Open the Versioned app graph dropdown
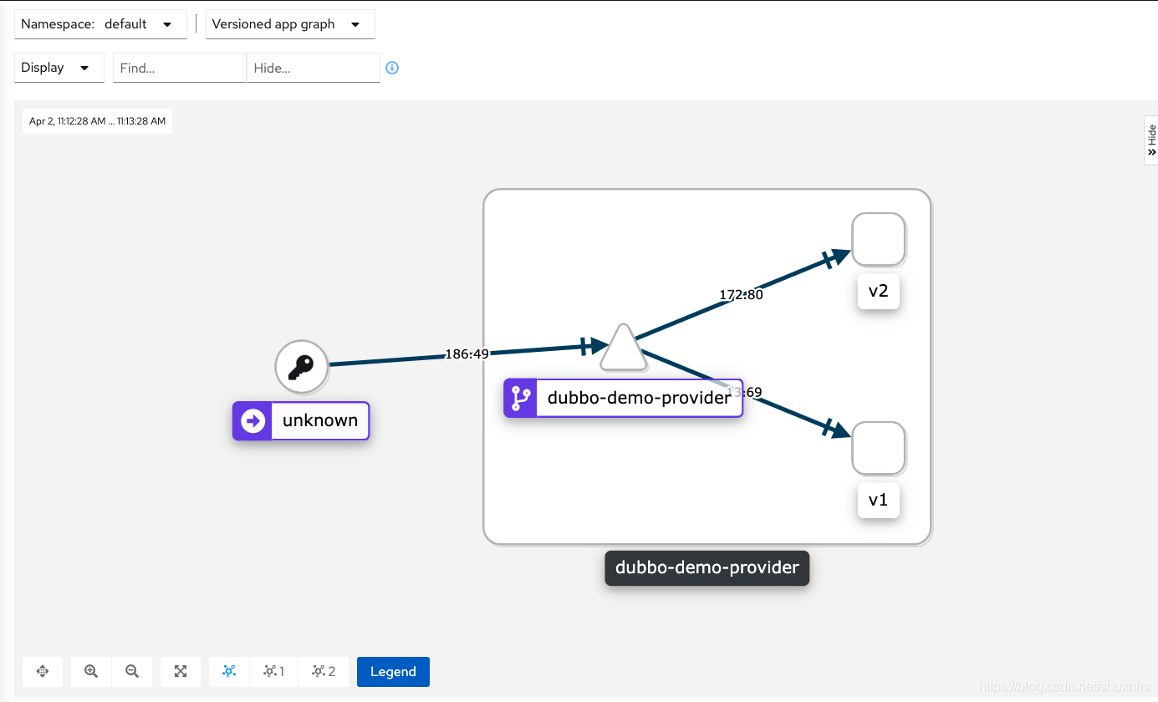This screenshot has height=702, width=1158. pos(290,24)
